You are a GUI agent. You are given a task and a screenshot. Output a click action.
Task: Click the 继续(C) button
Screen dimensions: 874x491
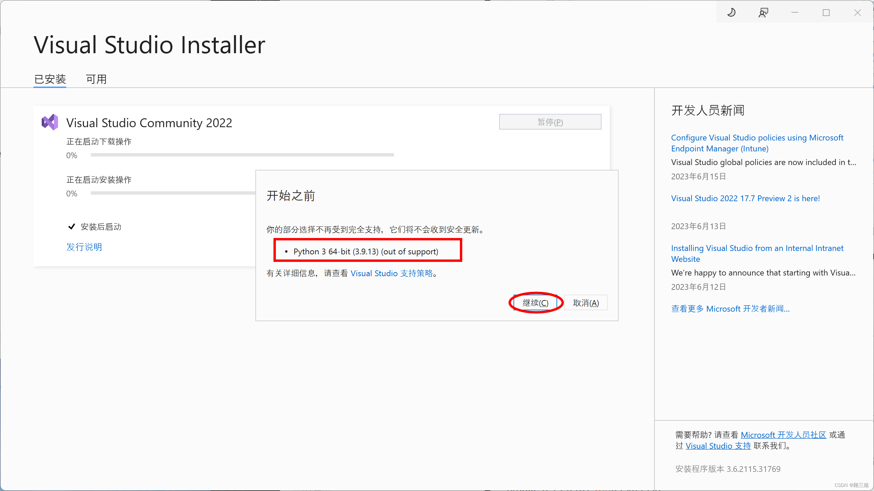pyautogui.click(x=535, y=302)
